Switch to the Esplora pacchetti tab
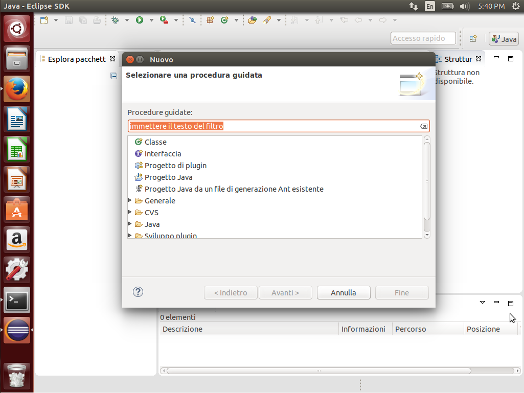This screenshot has height=393, width=524. tap(77, 59)
